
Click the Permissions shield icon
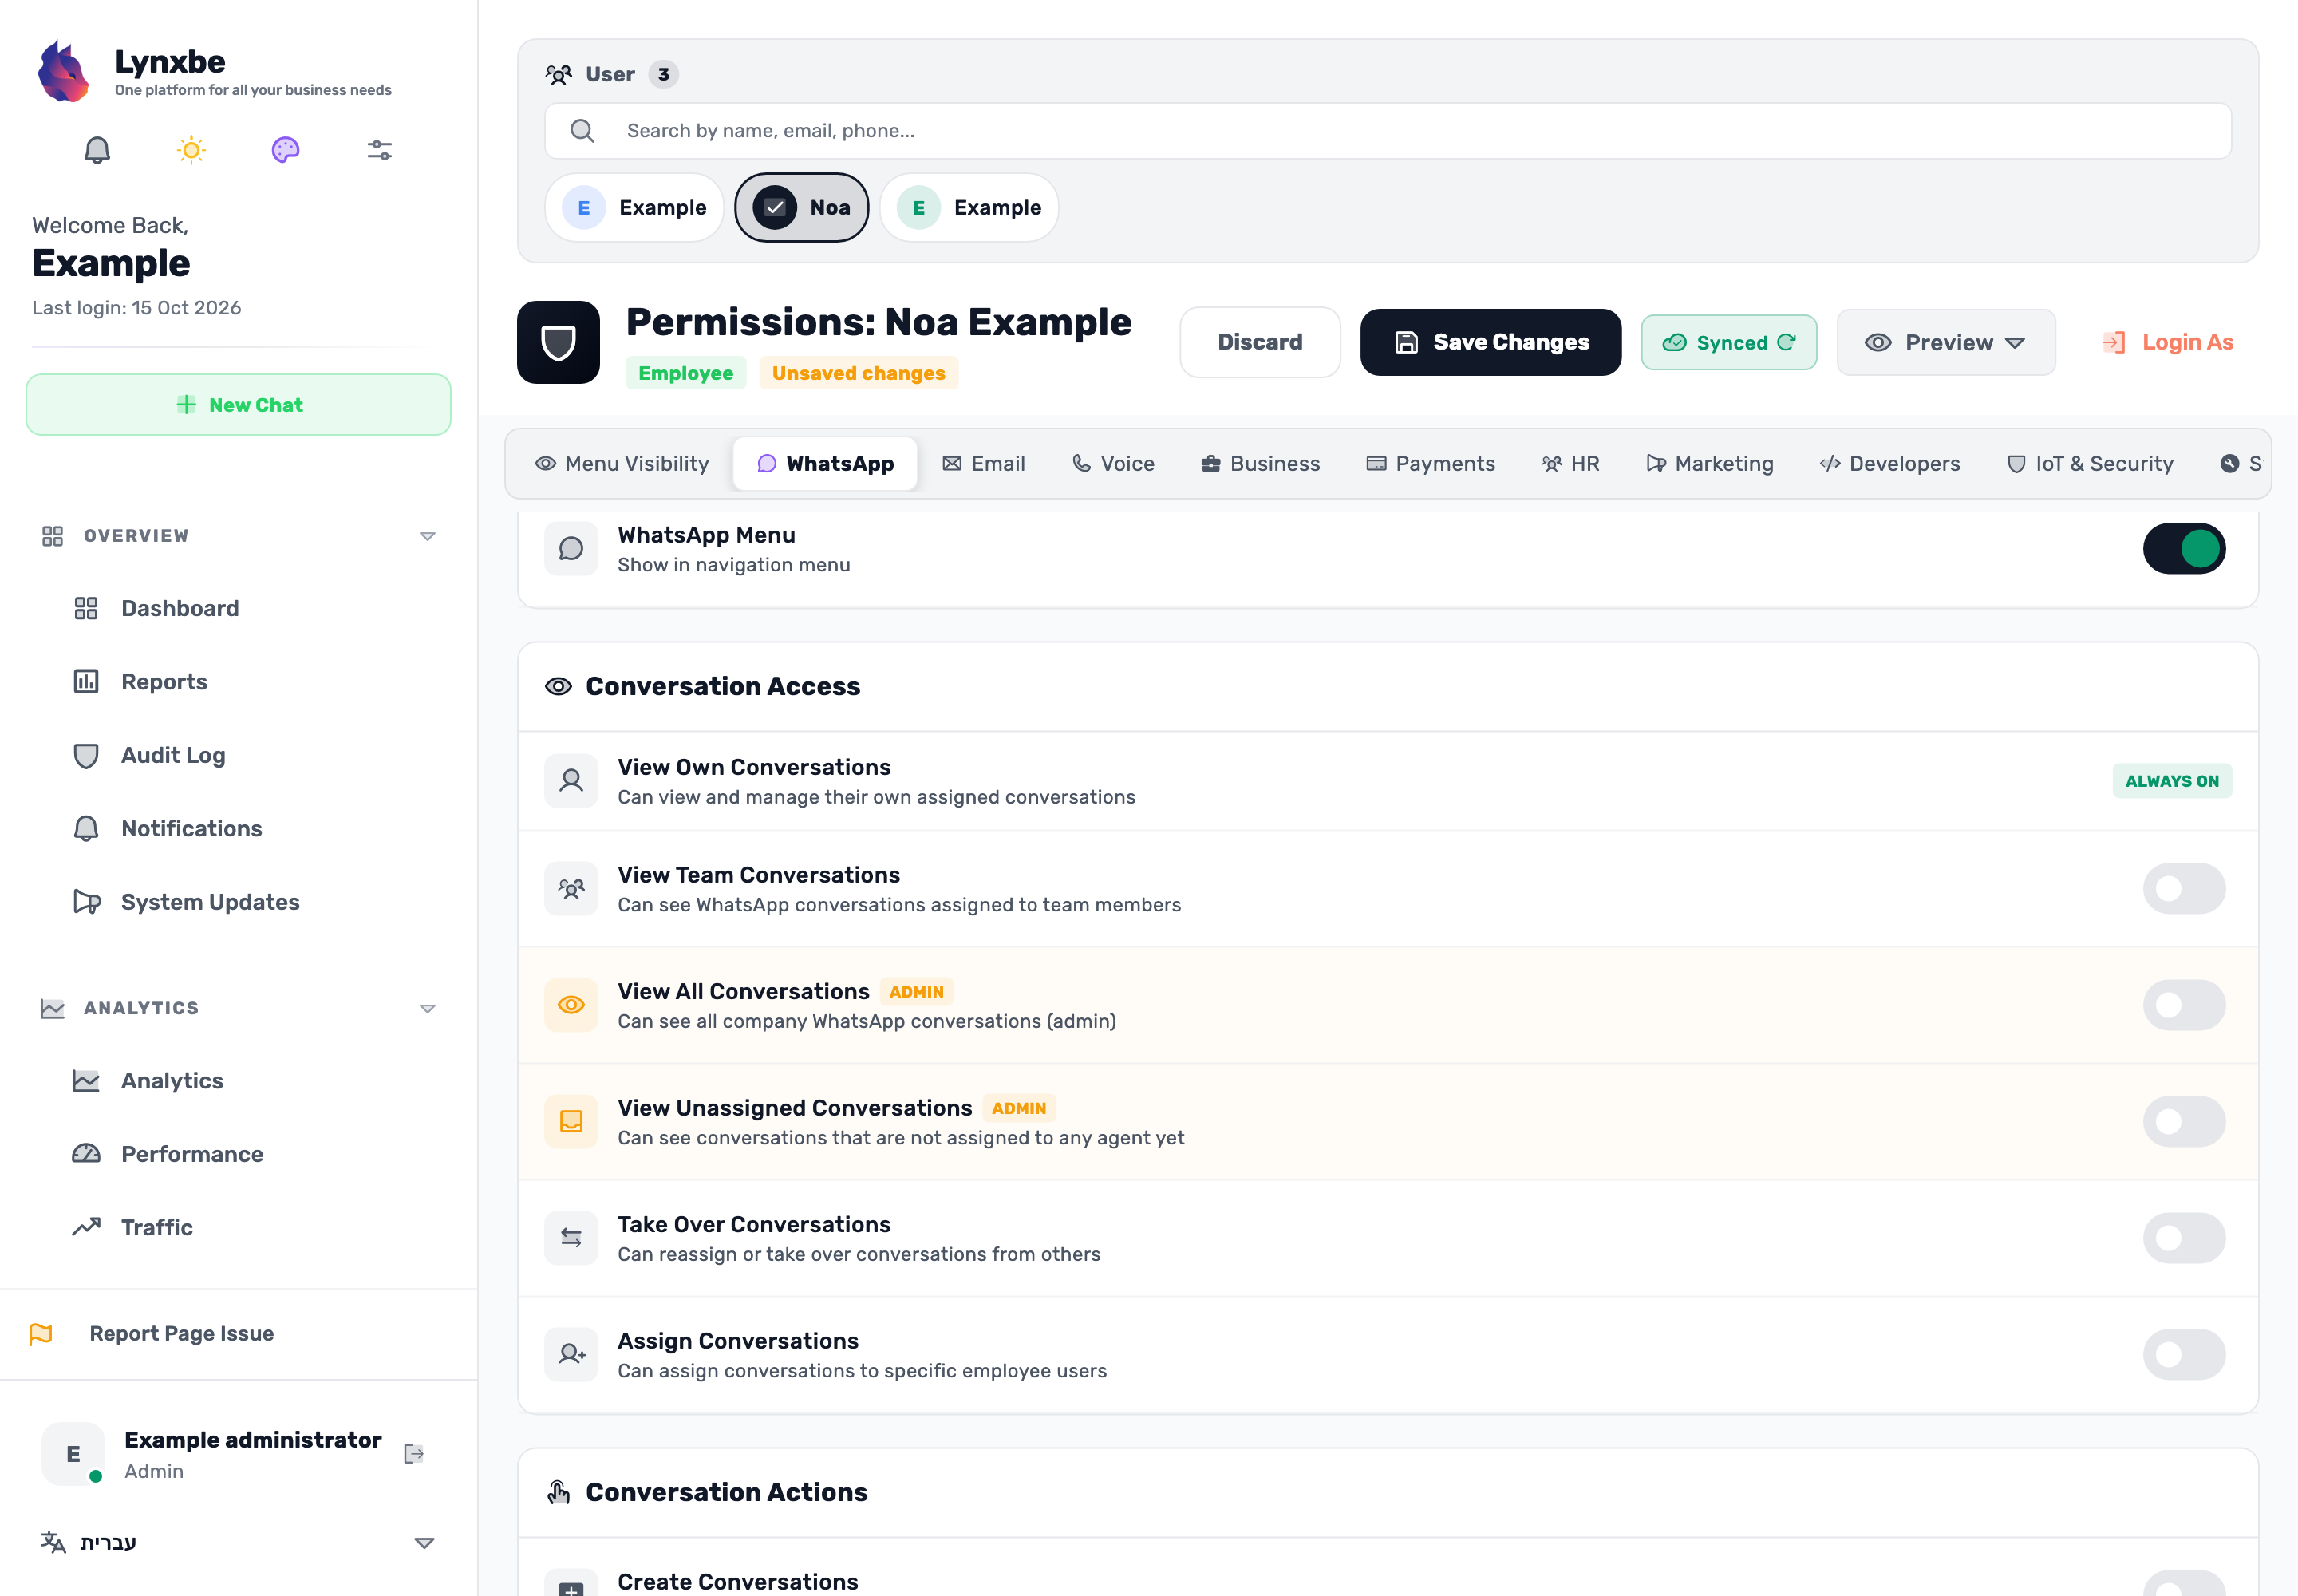558,342
